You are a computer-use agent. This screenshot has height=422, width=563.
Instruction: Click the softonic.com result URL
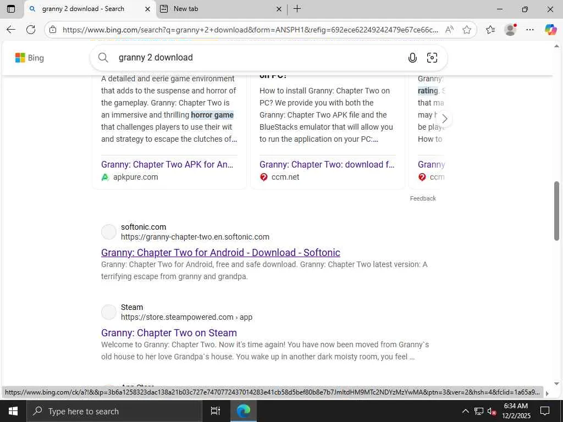point(195,237)
